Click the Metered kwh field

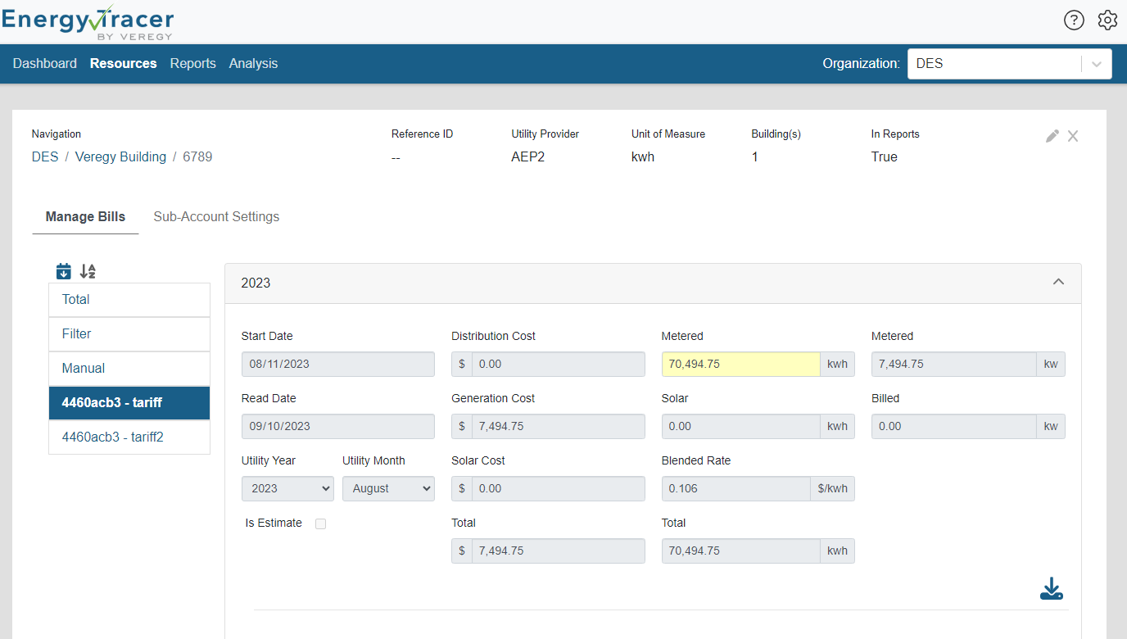741,364
